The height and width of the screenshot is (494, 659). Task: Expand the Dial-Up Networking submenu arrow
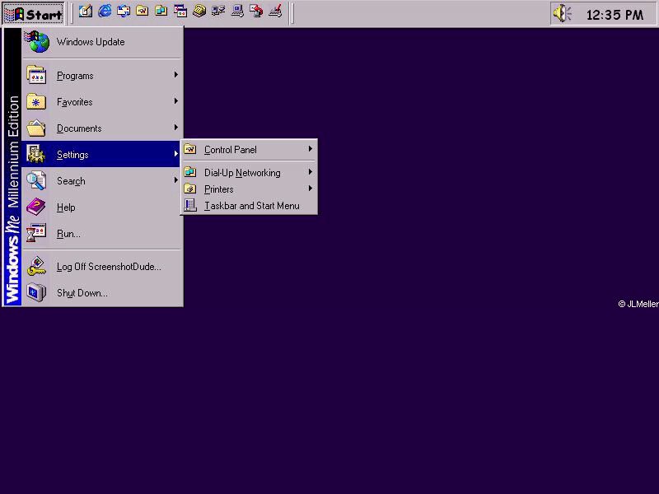point(311,172)
